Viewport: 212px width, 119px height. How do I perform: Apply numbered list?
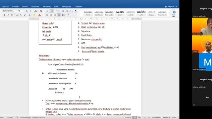click(x=52, y=11)
